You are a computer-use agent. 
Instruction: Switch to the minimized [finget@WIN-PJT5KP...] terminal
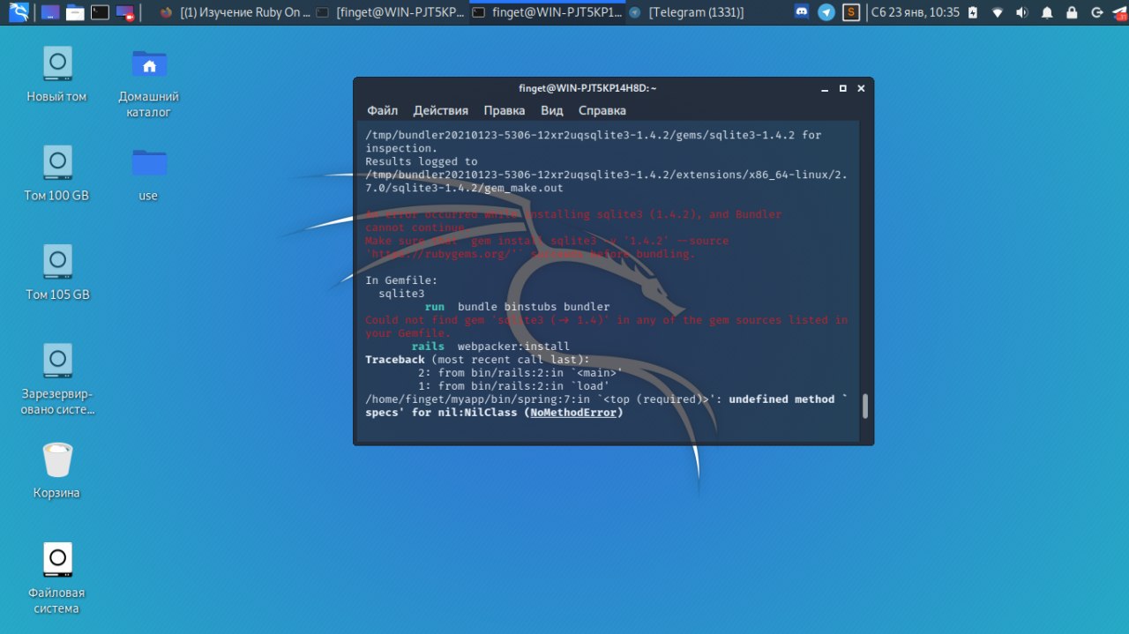[x=392, y=12]
